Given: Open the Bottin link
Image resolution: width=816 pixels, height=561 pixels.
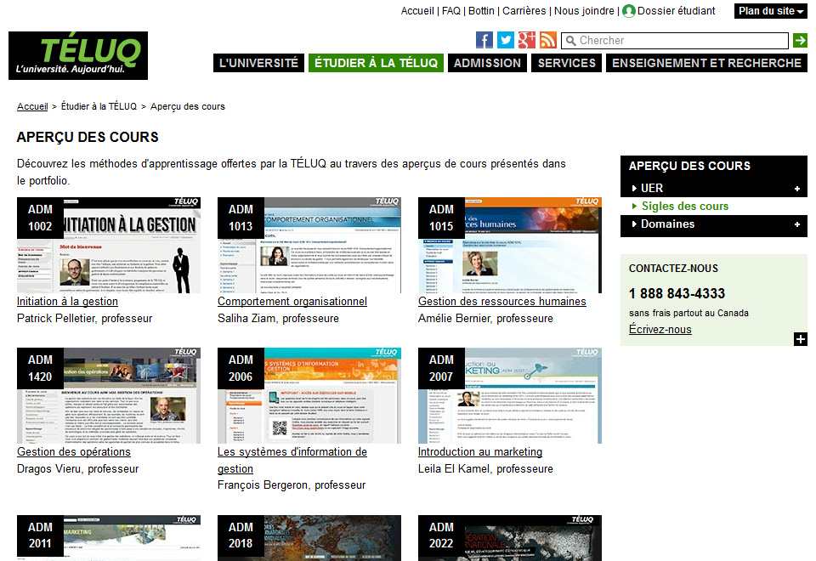Looking at the screenshot, I should coord(481,11).
